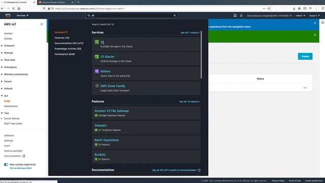325x183 pixels.
Task: Open Rules under Act
Action: tap(7, 101)
